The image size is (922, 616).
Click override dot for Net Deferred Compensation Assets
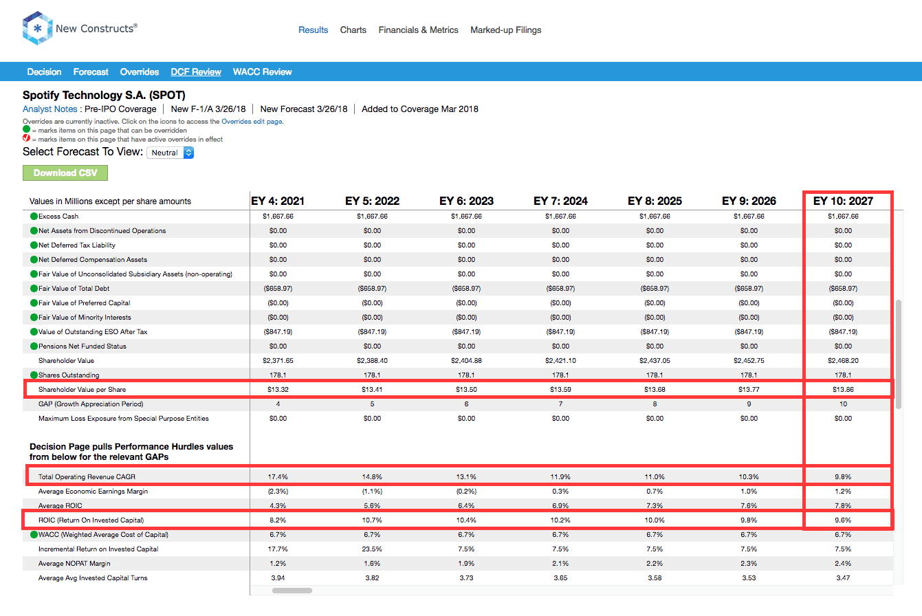(x=34, y=260)
